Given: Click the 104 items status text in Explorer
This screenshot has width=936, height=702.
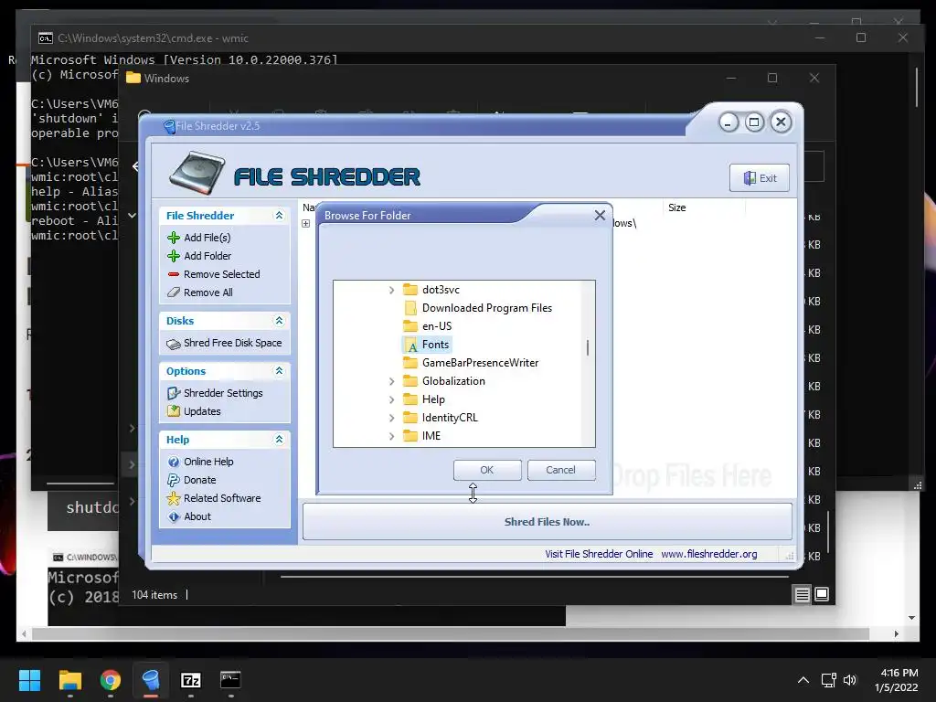Looking at the screenshot, I should point(154,595).
